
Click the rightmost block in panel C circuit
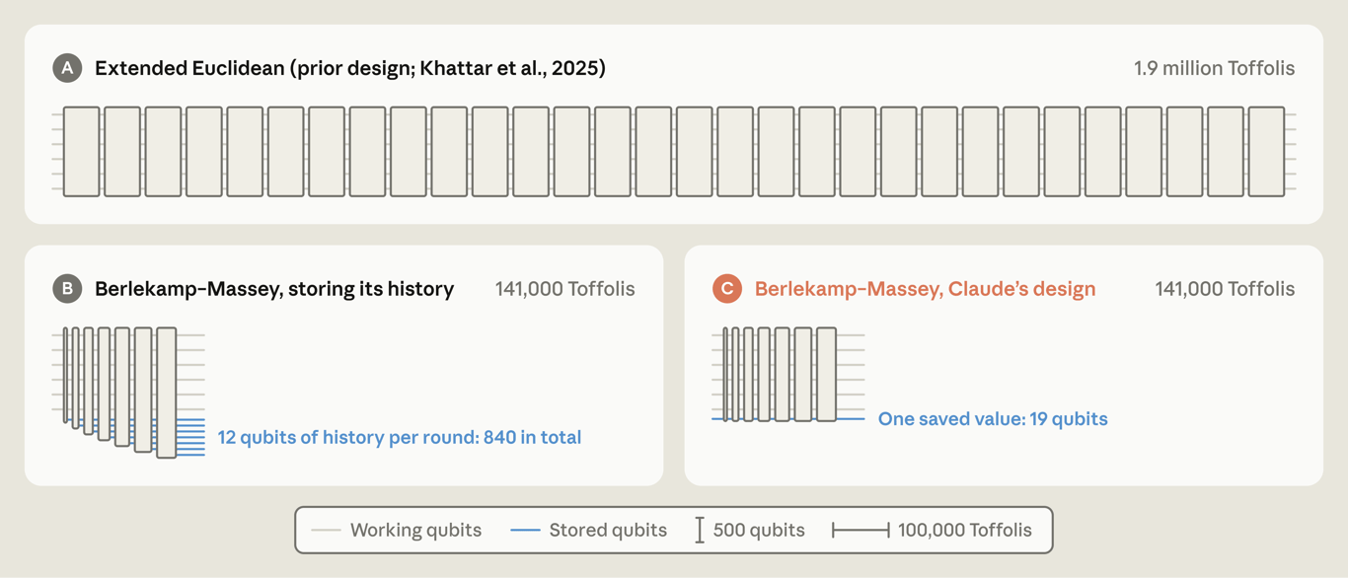[x=826, y=375]
